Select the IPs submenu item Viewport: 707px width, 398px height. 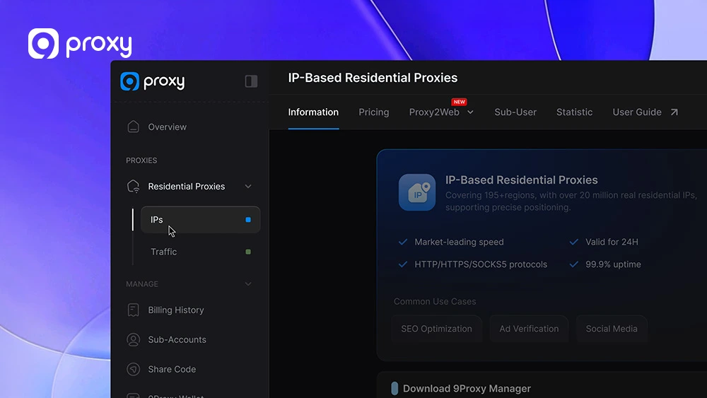tap(201, 220)
